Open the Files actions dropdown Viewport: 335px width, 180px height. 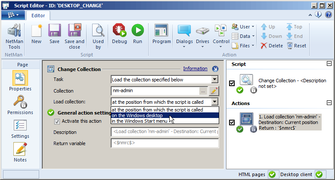[243, 46]
